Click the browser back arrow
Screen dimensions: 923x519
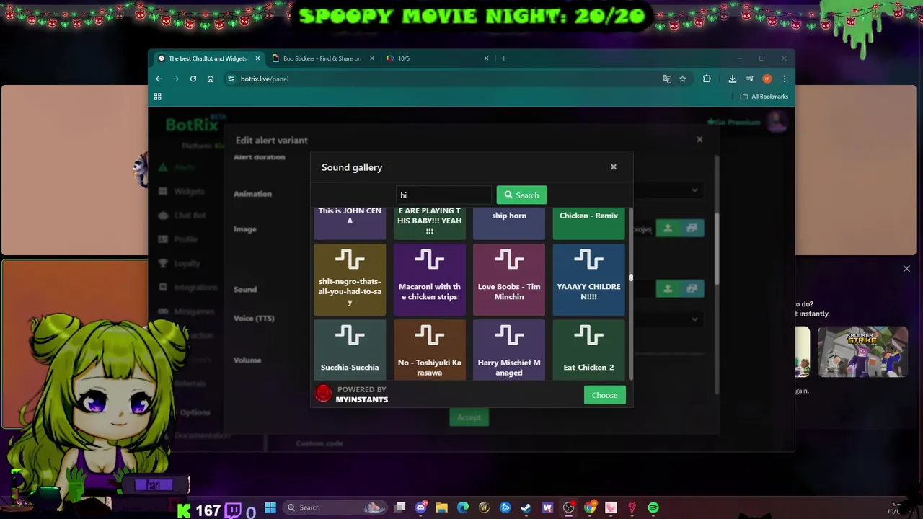(x=159, y=79)
